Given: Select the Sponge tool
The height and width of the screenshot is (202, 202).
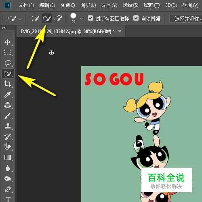Looking at the screenshot, I should [8, 179].
